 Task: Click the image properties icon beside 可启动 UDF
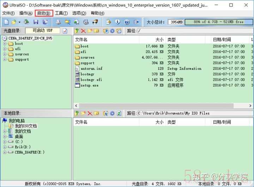(x=65, y=31)
